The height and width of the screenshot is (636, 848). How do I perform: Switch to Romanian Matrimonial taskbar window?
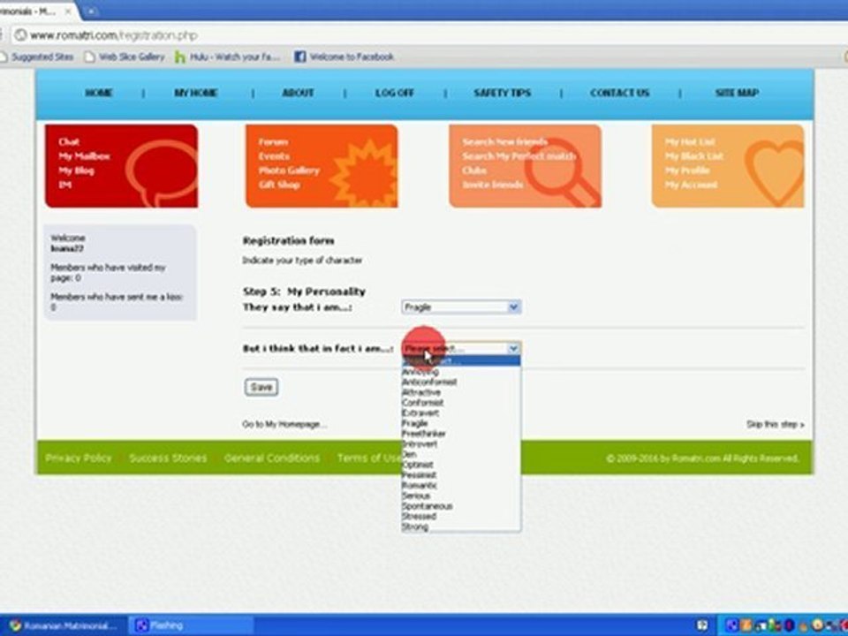point(64,625)
